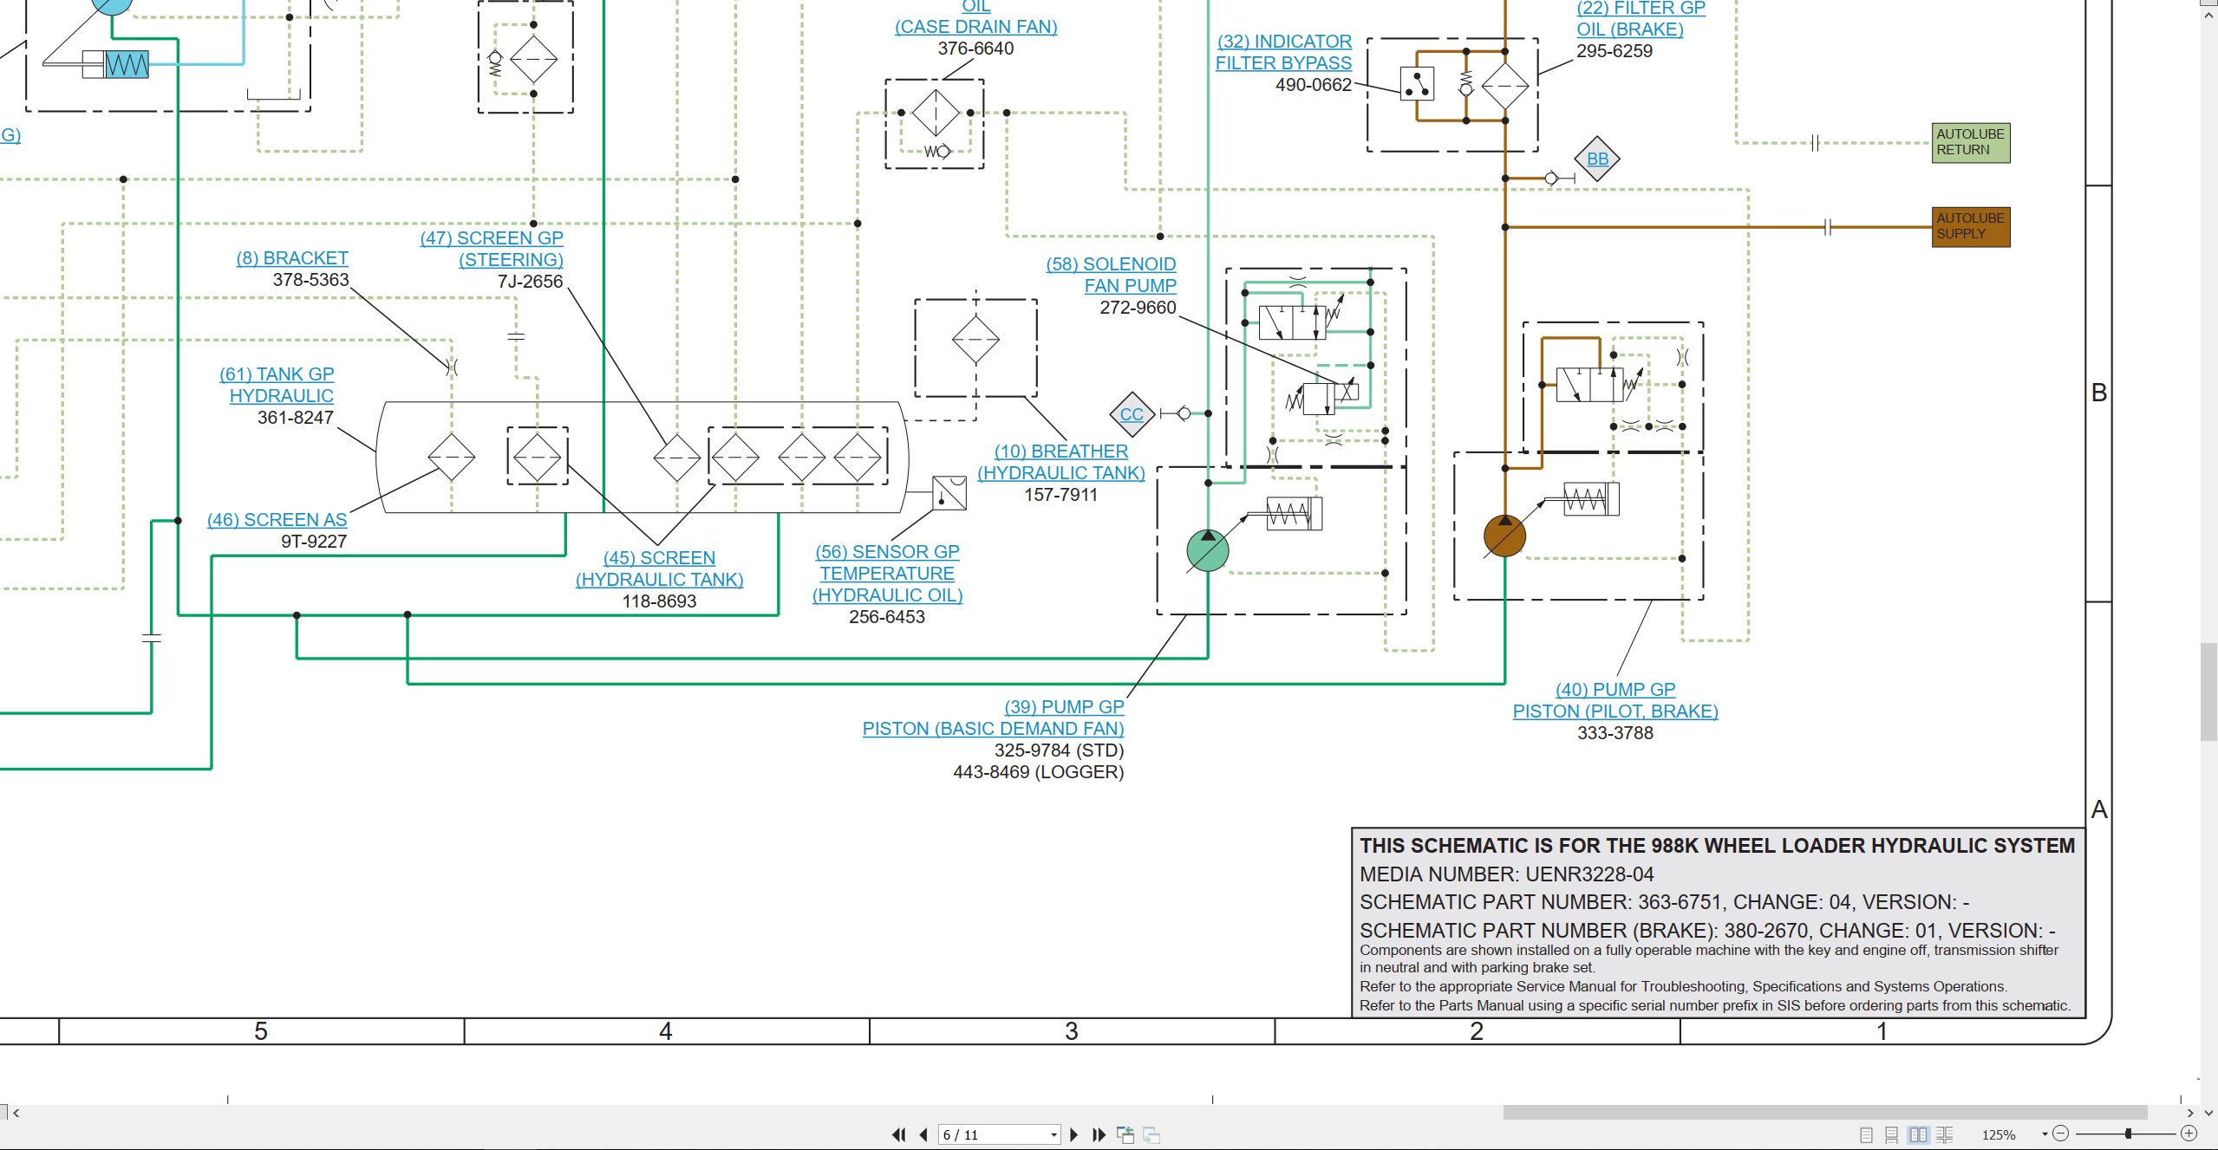Viewport: 2218px width, 1150px height.
Task: Click the BB diamond connector
Action: point(1597,159)
